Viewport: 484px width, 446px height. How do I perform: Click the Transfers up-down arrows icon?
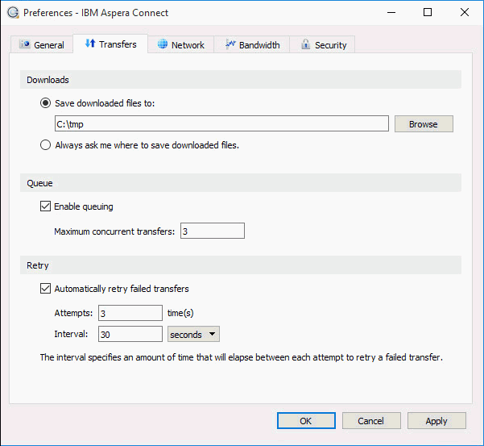click(89, 44)
